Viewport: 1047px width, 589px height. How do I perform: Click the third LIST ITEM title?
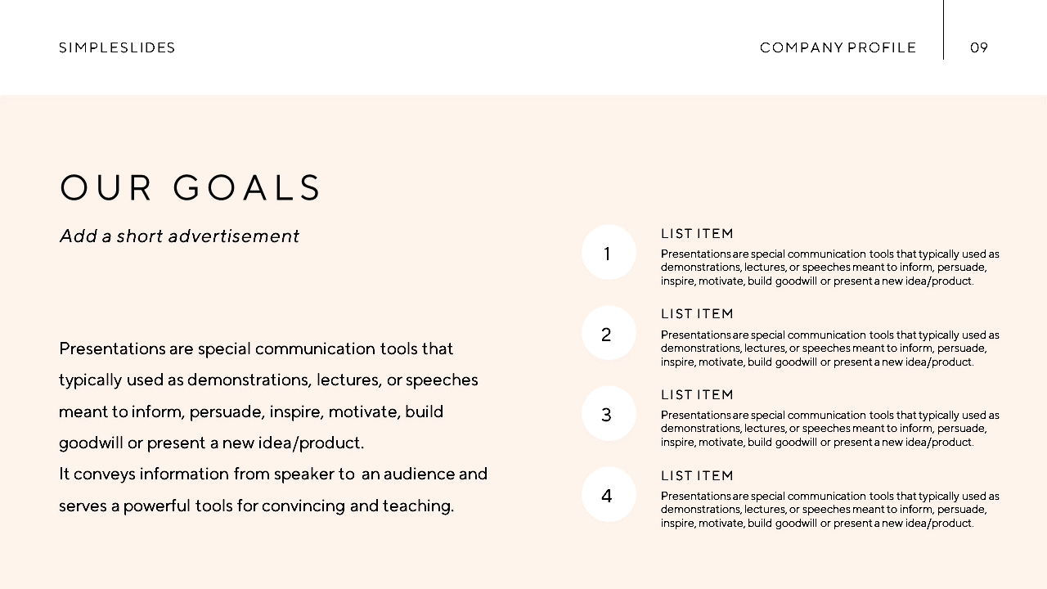[x=698, y=394]
